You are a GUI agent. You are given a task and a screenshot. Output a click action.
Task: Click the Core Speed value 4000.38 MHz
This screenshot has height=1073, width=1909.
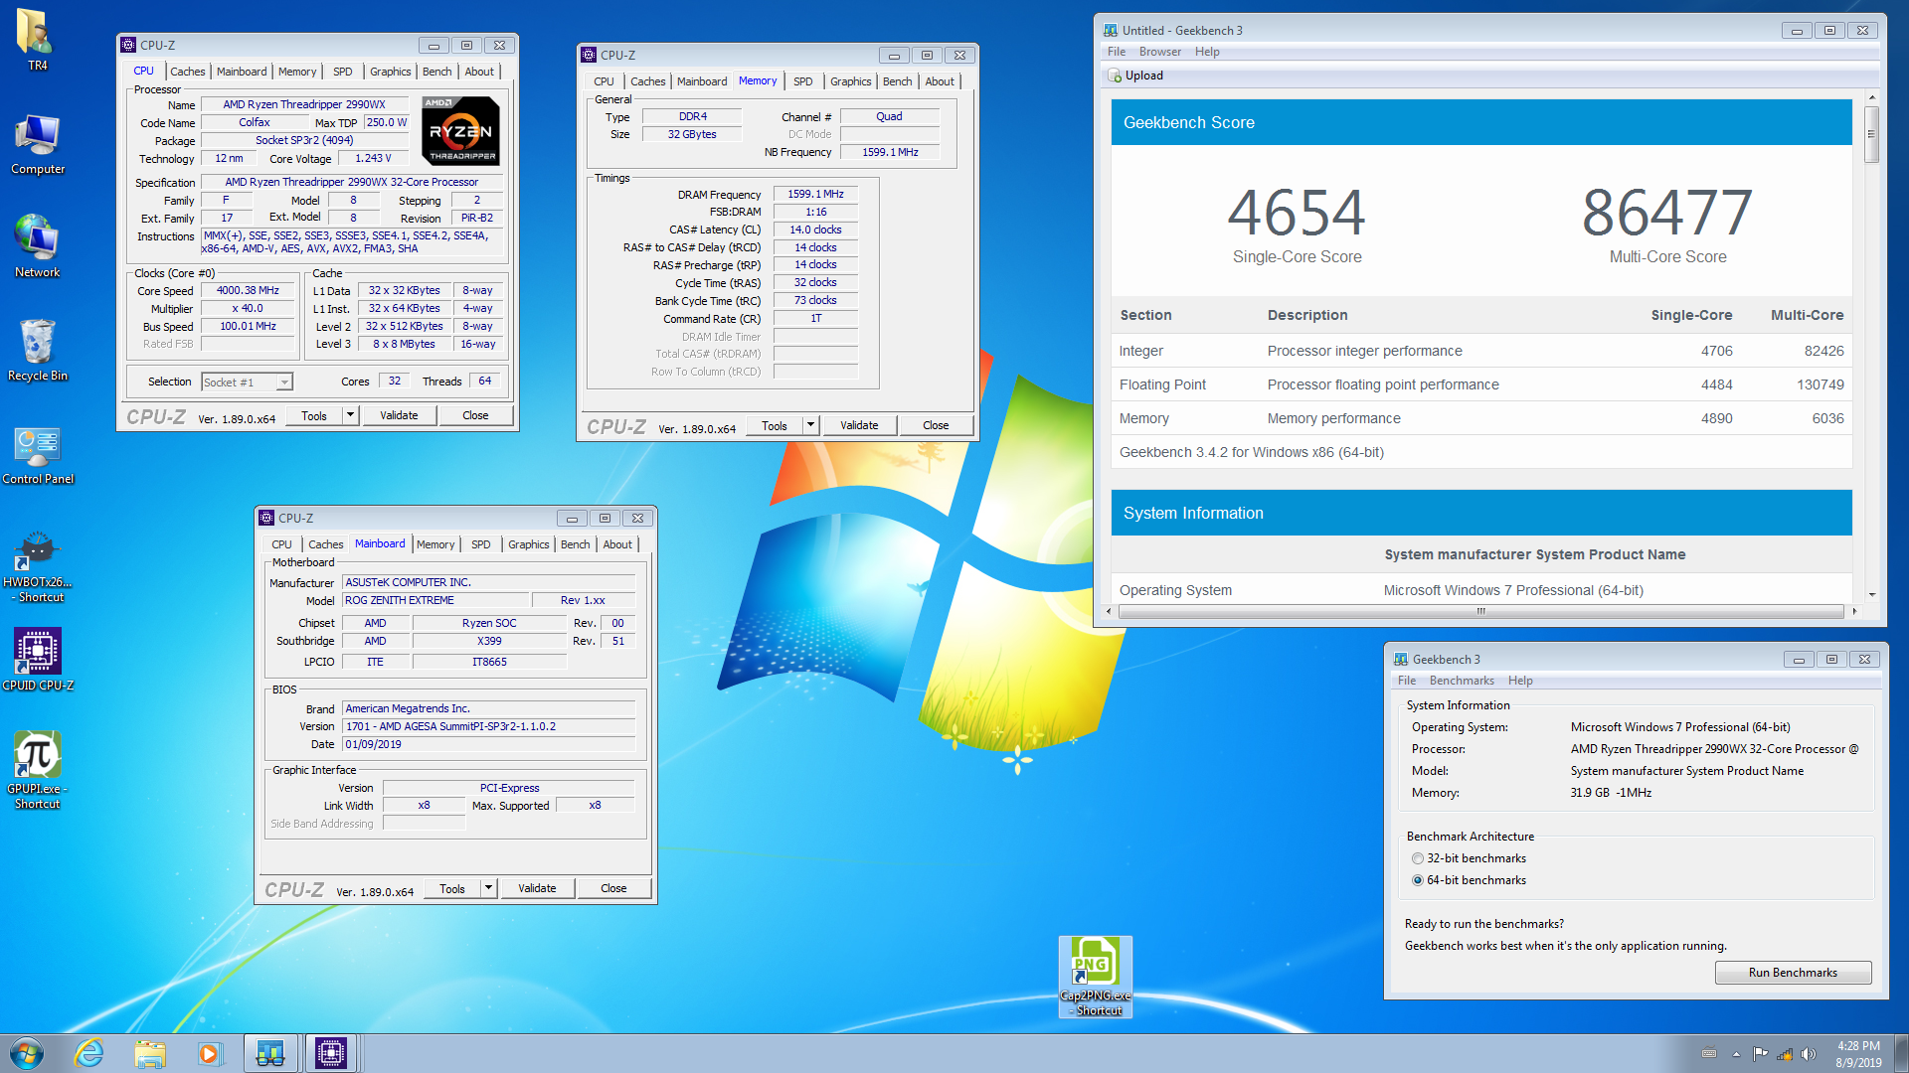tap(249, 290)
